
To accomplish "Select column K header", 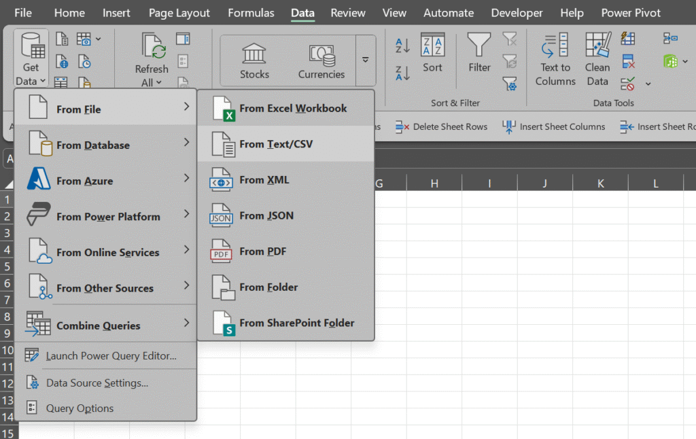I will (x=600, y=183).
